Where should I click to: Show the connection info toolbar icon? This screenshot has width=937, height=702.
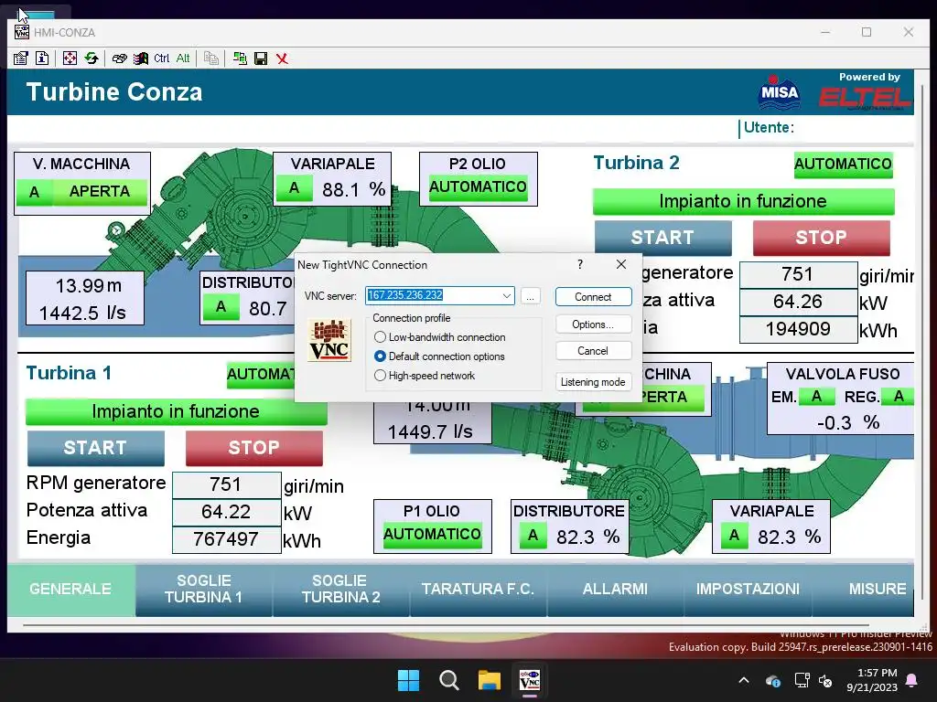pos(42,58)
